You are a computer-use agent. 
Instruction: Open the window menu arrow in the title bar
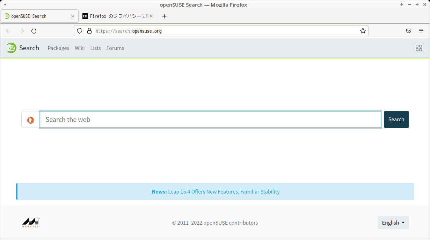[5, 5]
